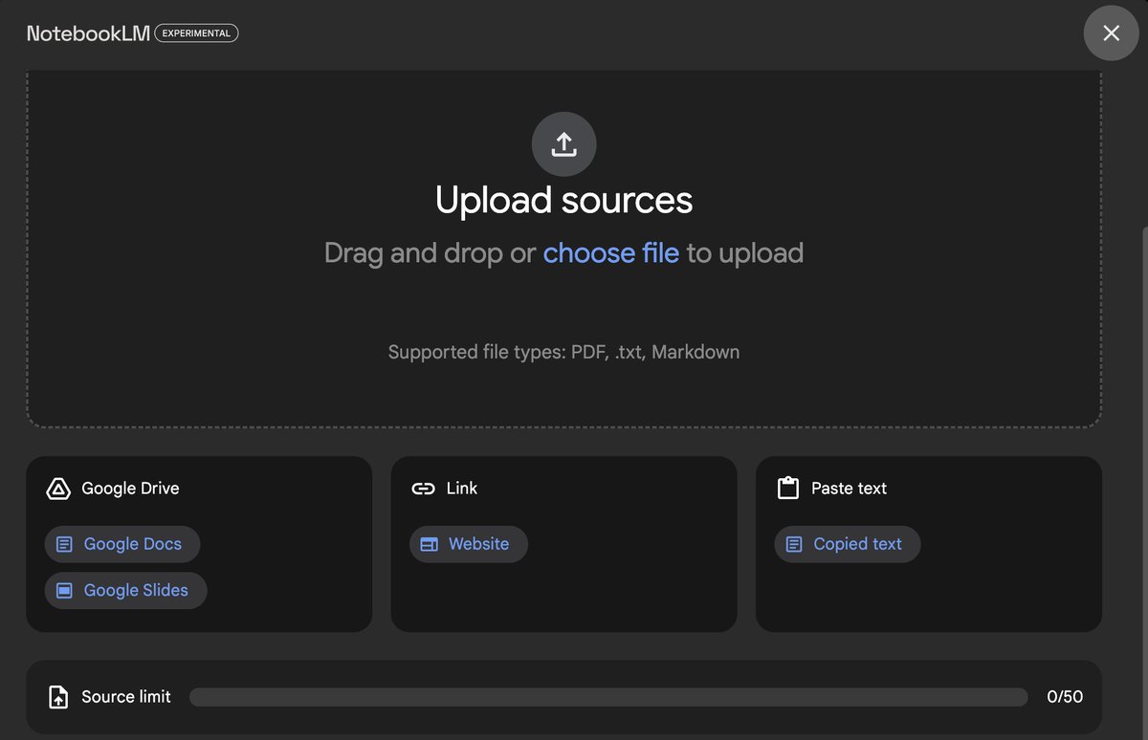Click the Source limit file icon

tap(58, 697)
